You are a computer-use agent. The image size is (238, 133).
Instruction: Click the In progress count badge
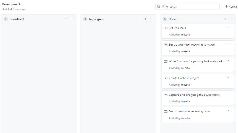[85, 19]
